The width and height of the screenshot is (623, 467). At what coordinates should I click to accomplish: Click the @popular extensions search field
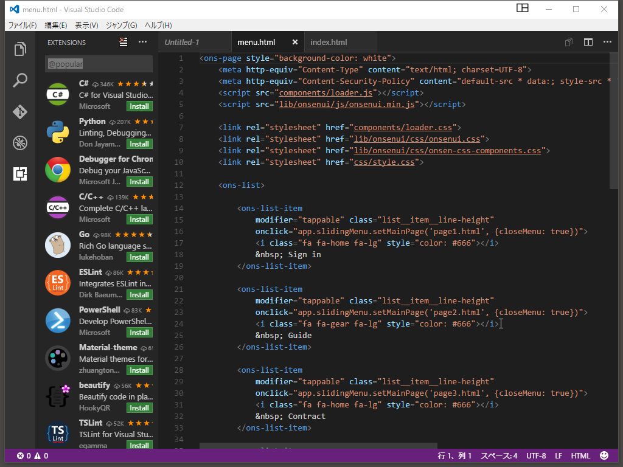(99, 64)
